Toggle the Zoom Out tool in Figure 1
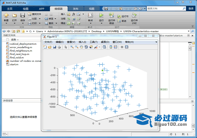 [77, 47]
